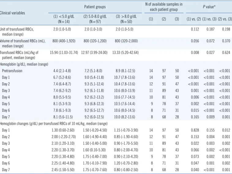The height and width of the screenshot is (174, 232).
Task: Click hemoglobin Day 3 value '10.6 (8.0-13.9)'
Action: click(125, 91)
